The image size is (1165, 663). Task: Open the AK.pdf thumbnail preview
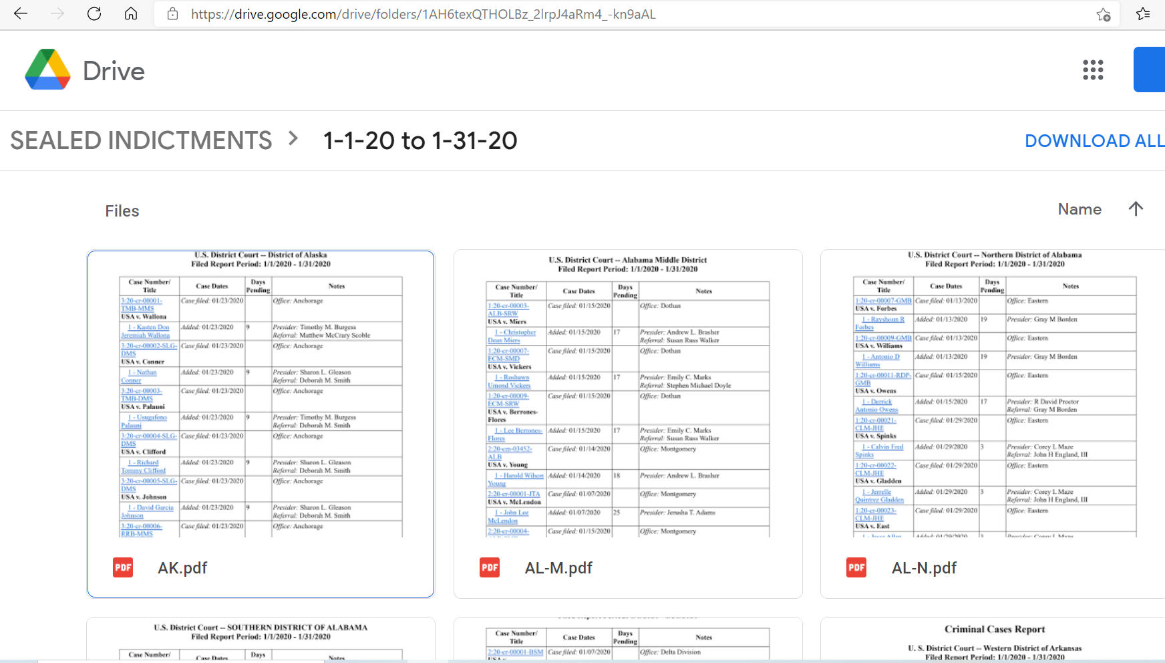(x=261, y=394)
